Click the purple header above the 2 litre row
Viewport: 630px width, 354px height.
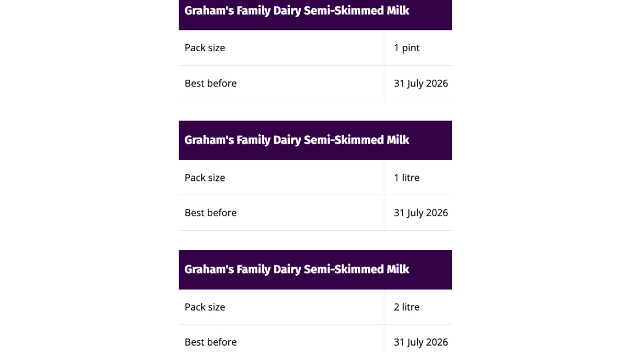(x=315, y=269)
